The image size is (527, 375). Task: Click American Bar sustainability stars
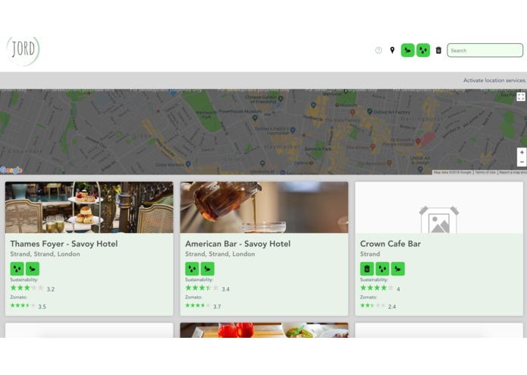202,288
